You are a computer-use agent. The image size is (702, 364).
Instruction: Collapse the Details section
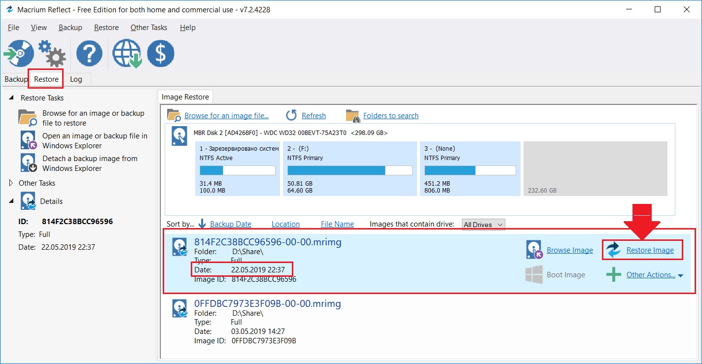(x=11, y=201)
